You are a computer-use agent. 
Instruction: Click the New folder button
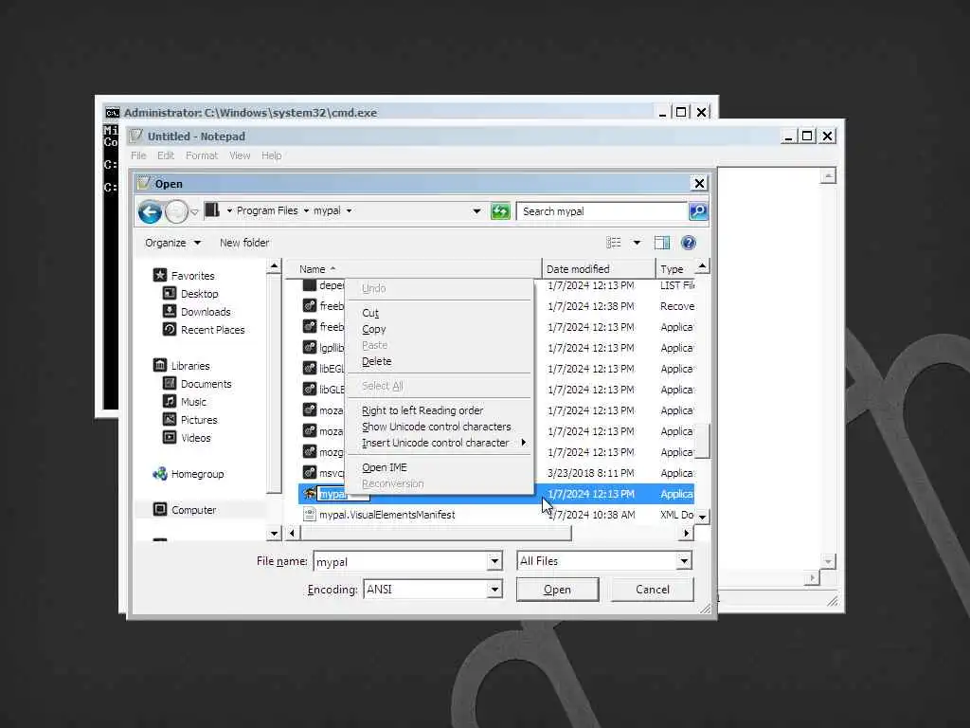244,243
